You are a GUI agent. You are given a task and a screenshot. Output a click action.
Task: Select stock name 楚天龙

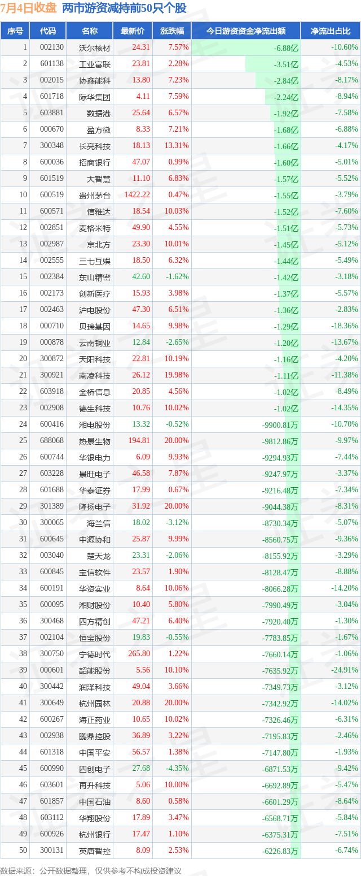99,556
